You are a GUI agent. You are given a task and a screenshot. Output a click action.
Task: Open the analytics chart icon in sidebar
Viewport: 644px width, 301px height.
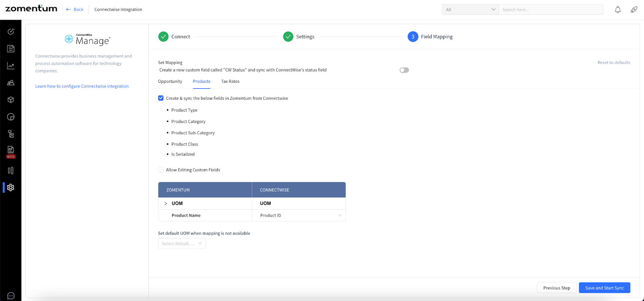pos(11,66)
